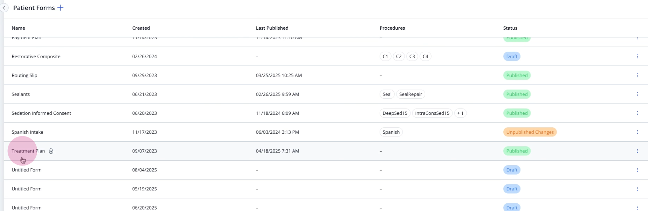Open the Untitled Form created 05/19/2025
648x211 pixels.
pos(27,189)
